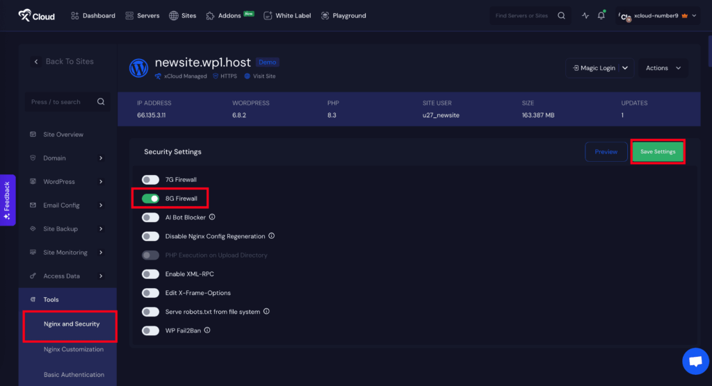Click the Playground icon in navbar
712x386 pixels.
325,15
